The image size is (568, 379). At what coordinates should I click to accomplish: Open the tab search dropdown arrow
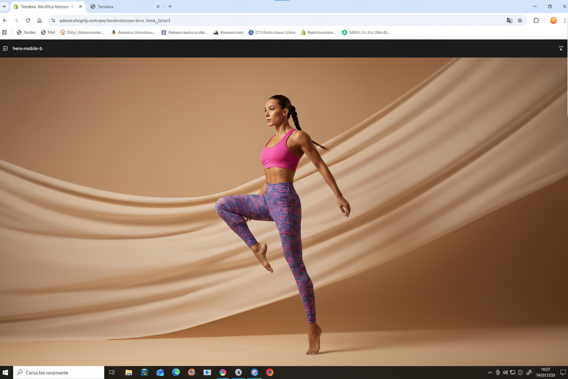[4, 6]
